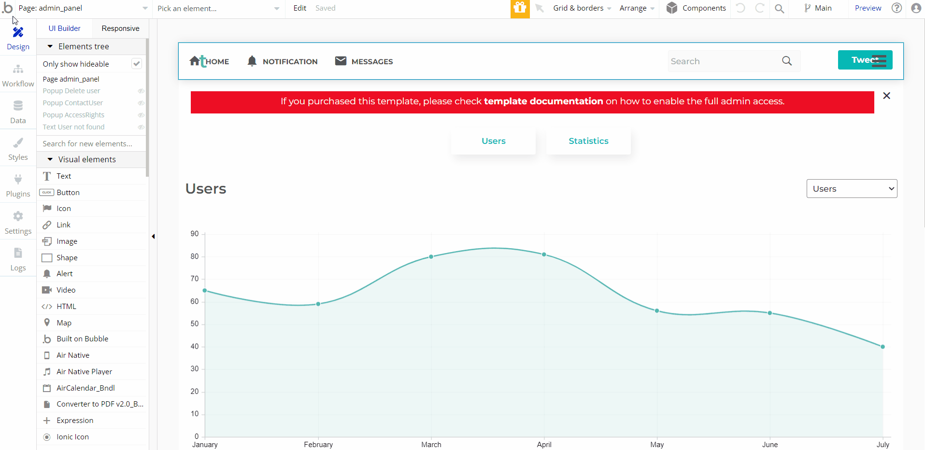Click the Preview link

[x=868, y=8]
